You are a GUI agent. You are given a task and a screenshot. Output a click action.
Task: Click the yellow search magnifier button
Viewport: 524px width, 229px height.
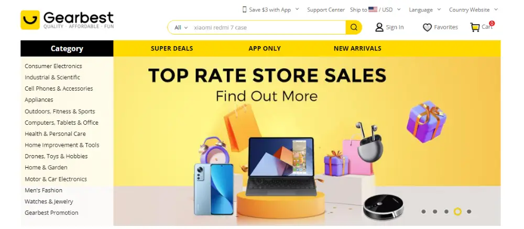(x=354, y=27)
